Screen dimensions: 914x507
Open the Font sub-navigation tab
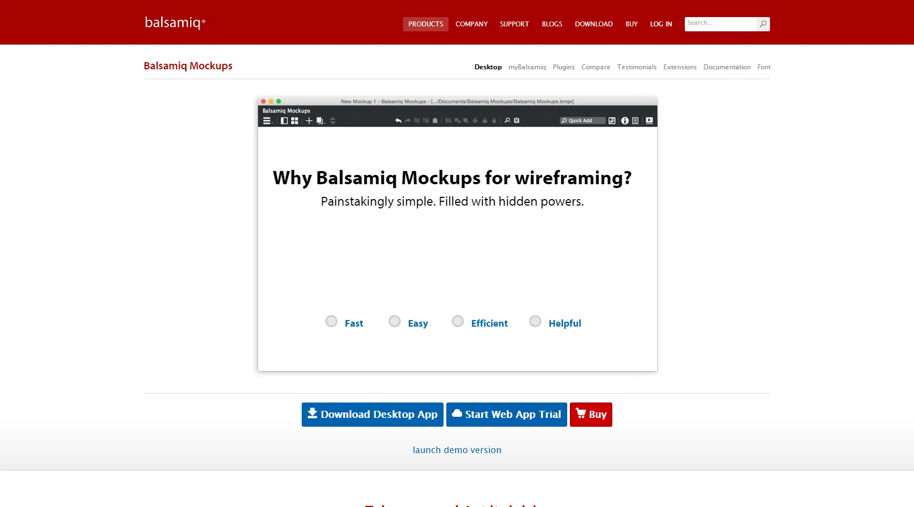tap(764, 67)
